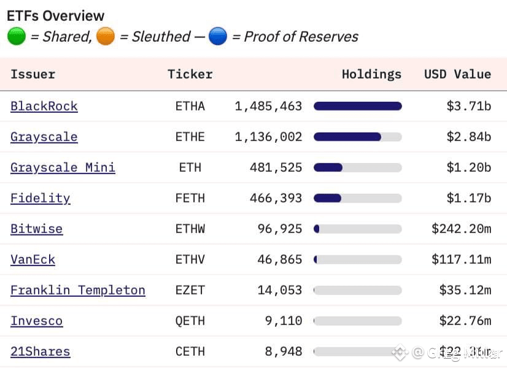Viewport: 507px width, 368px height.
Task: Click the blue Proof of Reserves circle
Action: click(218, 36)
